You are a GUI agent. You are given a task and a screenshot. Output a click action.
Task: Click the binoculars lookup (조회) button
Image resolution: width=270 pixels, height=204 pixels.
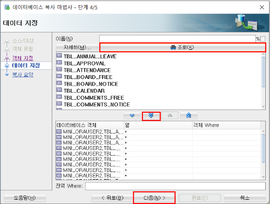[x=183, y=47]
